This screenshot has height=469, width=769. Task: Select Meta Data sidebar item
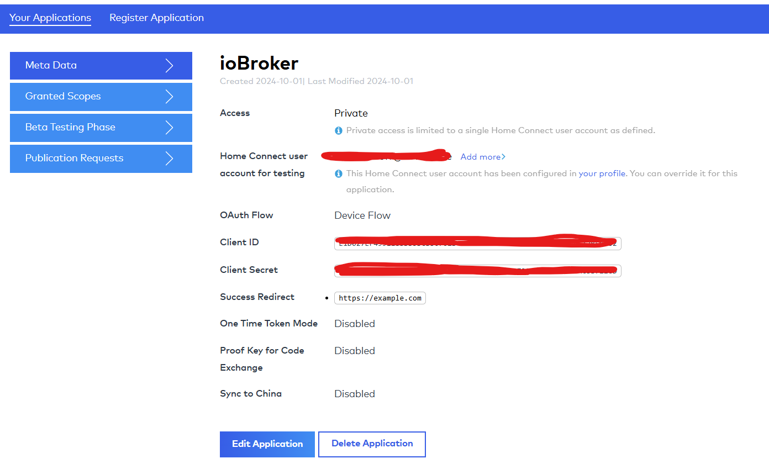click(x=101, y=66)
